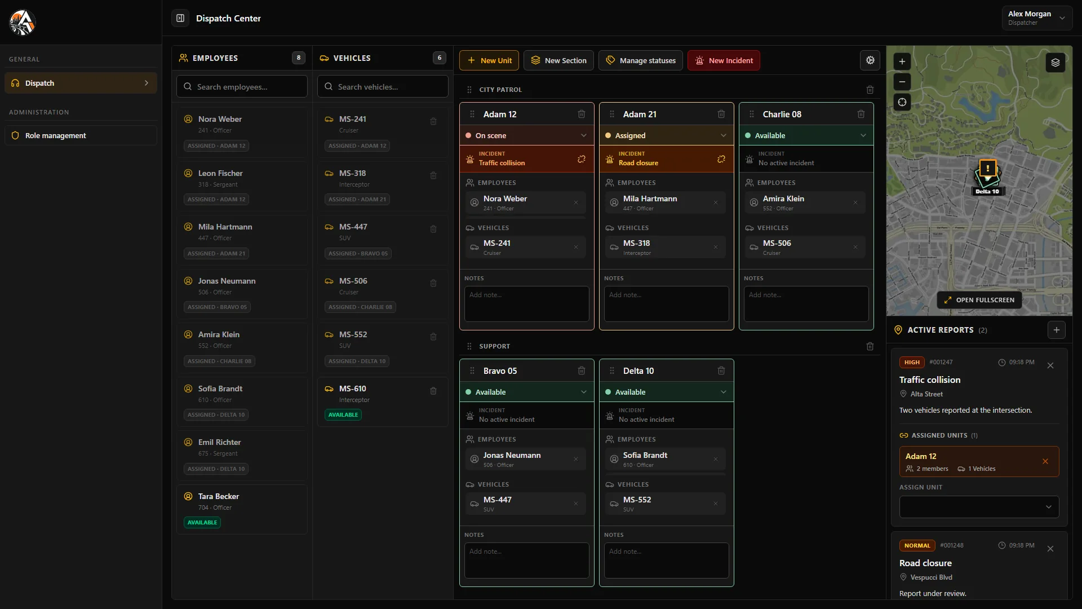Delete the Adam 12 unit

582,114
